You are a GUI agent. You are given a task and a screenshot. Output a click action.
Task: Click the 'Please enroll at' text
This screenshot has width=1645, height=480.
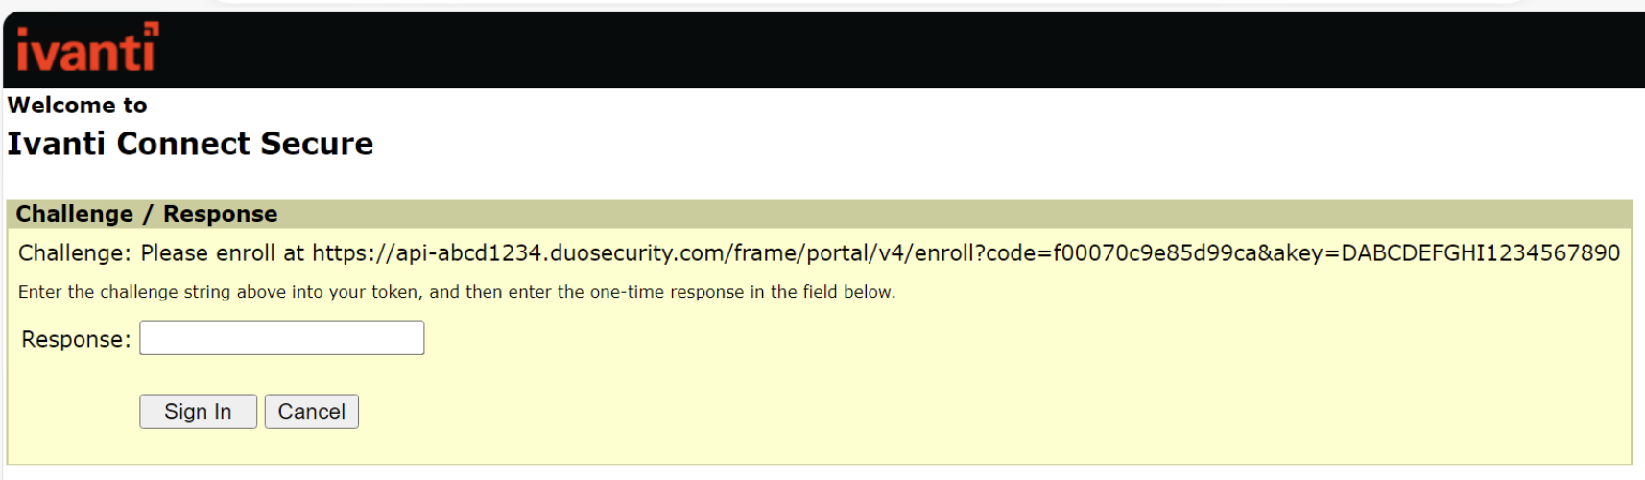coord(222,253)
